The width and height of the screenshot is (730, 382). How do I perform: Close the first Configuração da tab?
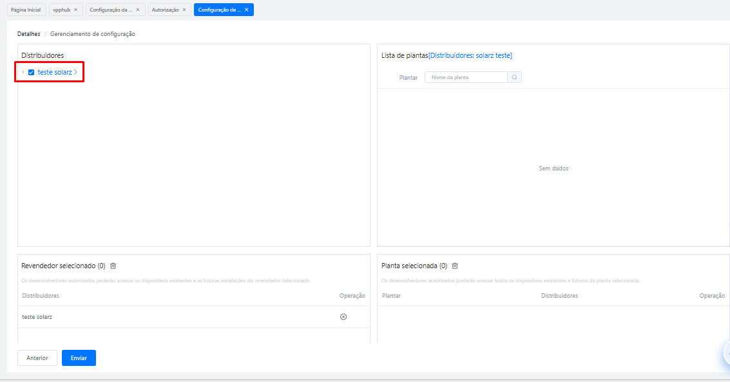(x=138, y=10)
